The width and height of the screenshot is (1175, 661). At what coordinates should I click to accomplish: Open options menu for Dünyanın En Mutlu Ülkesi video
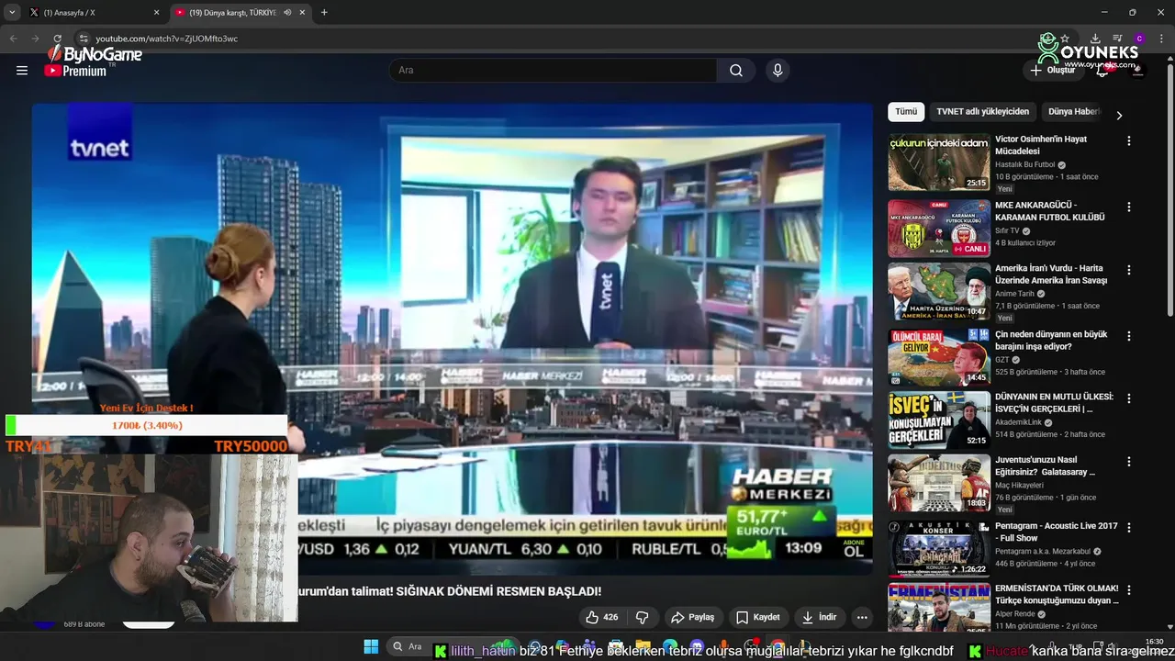(1129, 398)
